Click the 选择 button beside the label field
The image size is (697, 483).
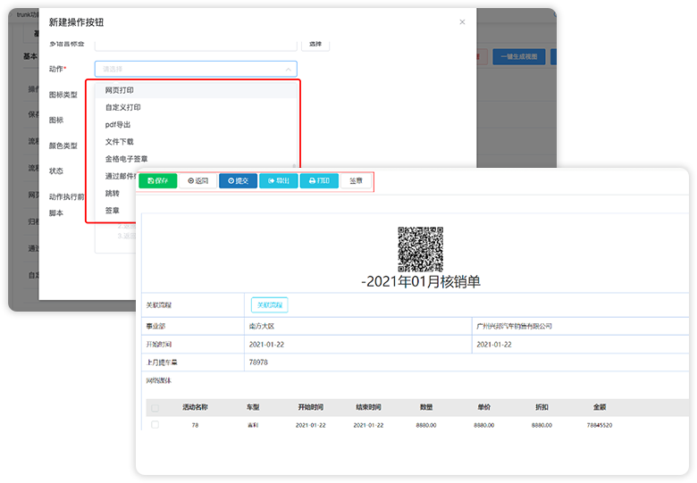point(315,44)
